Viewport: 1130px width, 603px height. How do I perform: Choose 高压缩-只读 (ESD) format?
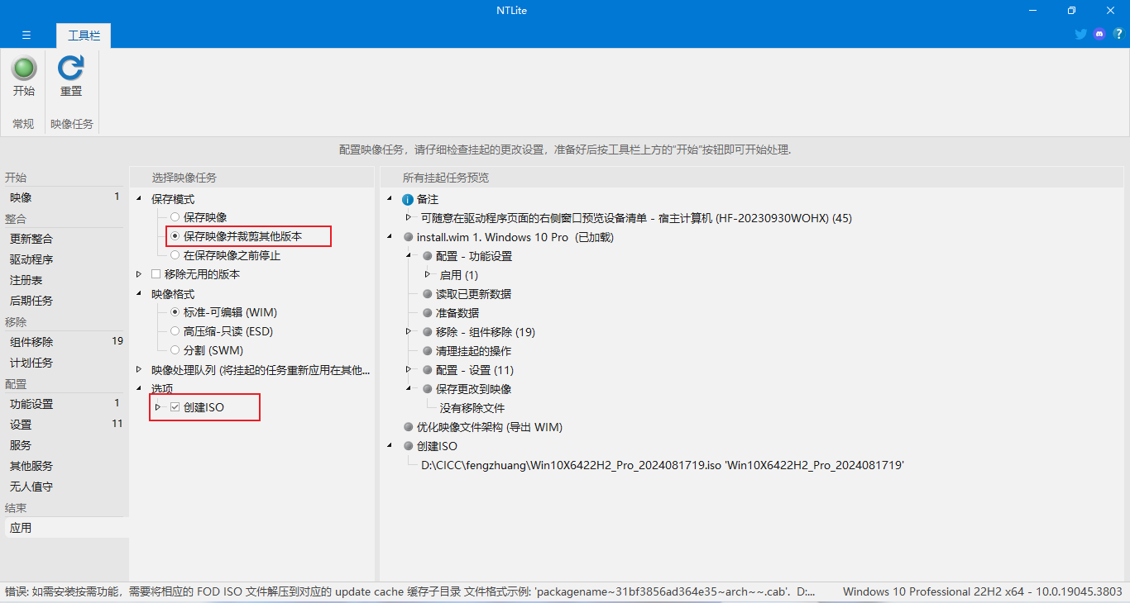pyautogui.click(x=175, y=331)
